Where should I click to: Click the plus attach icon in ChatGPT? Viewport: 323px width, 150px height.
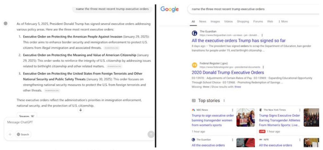pyautogui.click(x=10, y=134)
